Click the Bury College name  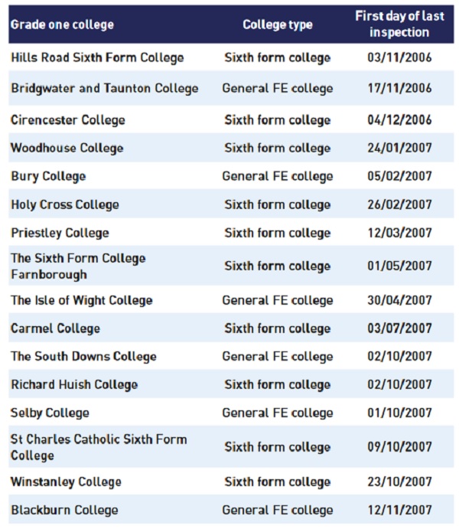click(48, 177)
